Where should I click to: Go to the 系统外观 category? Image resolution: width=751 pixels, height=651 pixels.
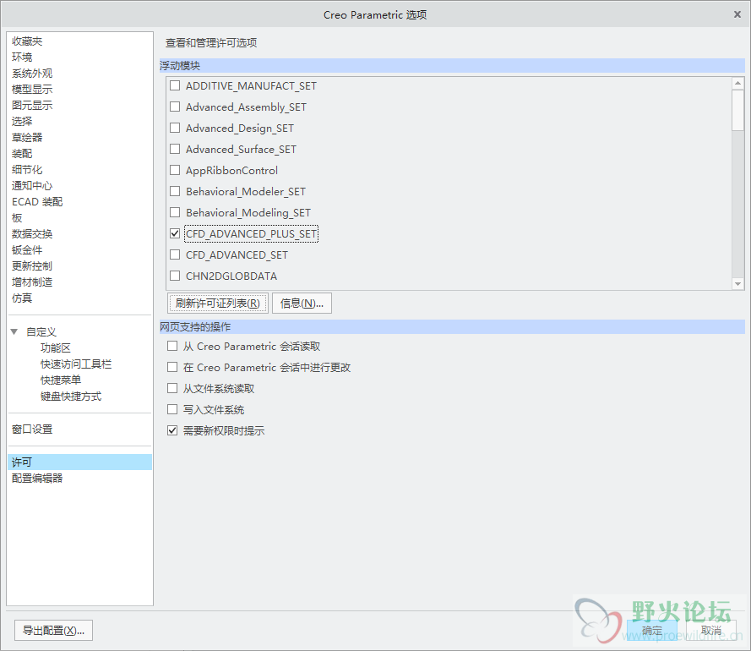[32, 74]
